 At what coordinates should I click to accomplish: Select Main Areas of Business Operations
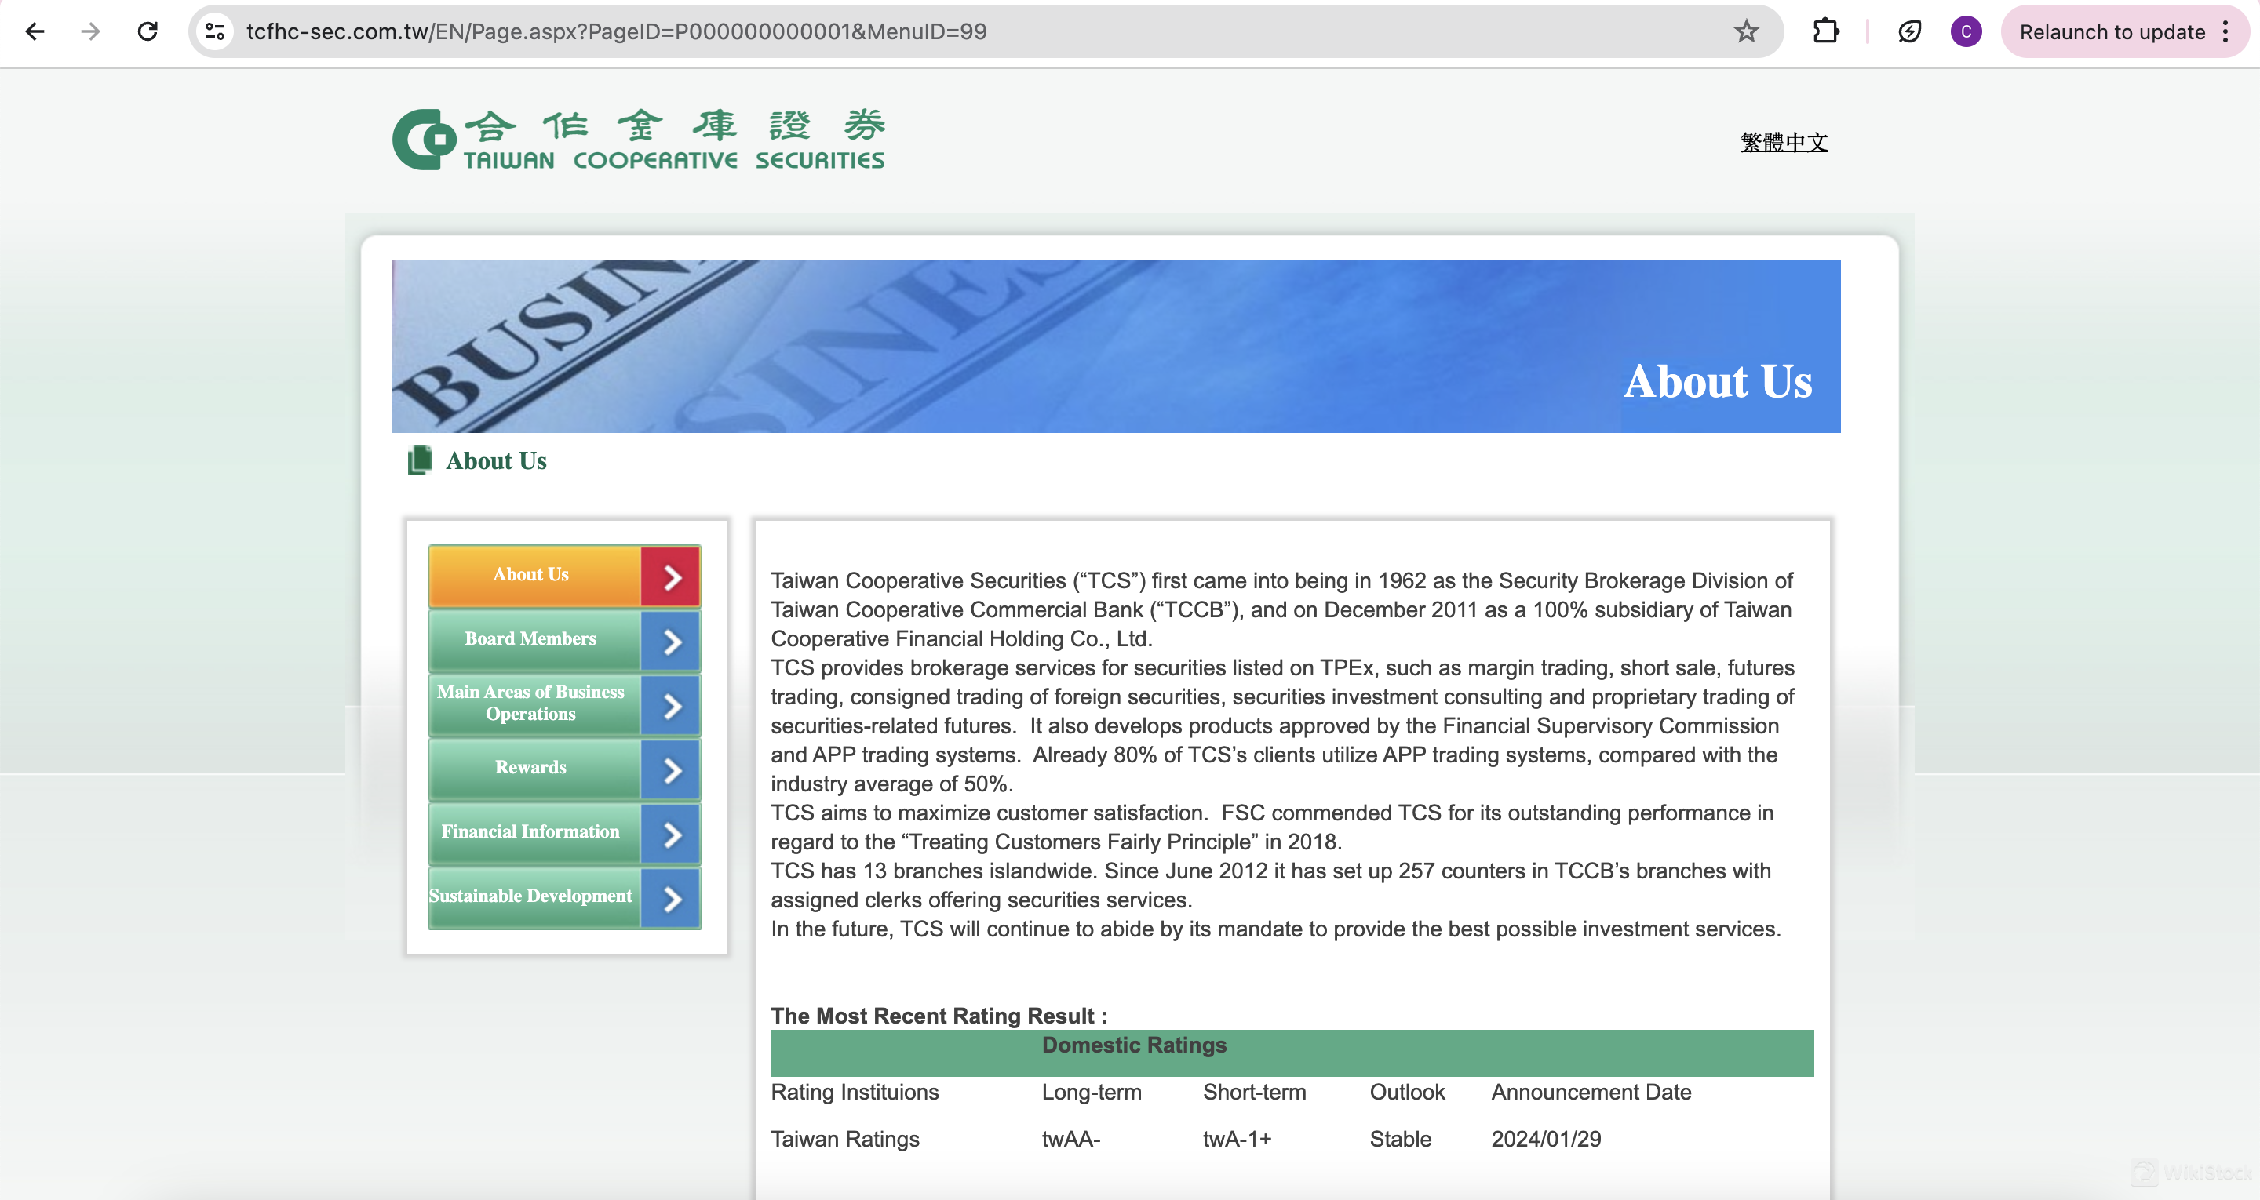[530, 704]
